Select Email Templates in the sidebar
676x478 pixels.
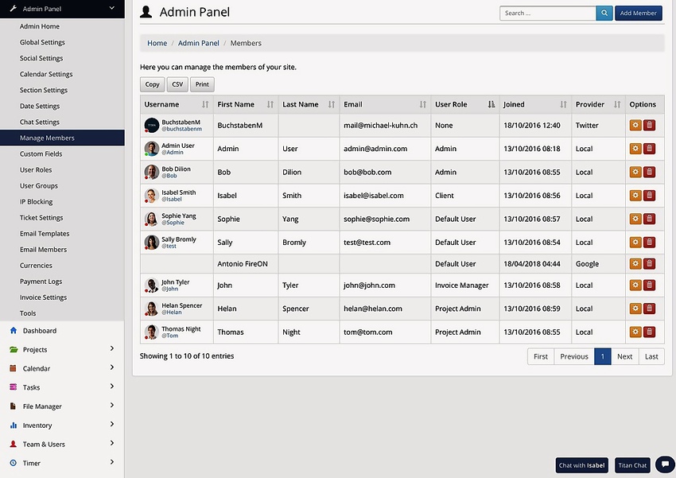click(44, 233)
